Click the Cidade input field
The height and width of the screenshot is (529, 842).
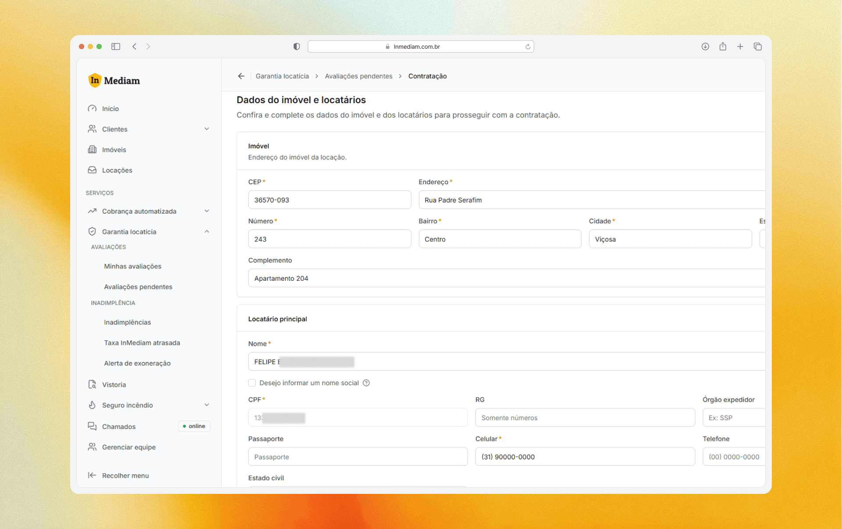pyautogui.click(x=670, y=239)
